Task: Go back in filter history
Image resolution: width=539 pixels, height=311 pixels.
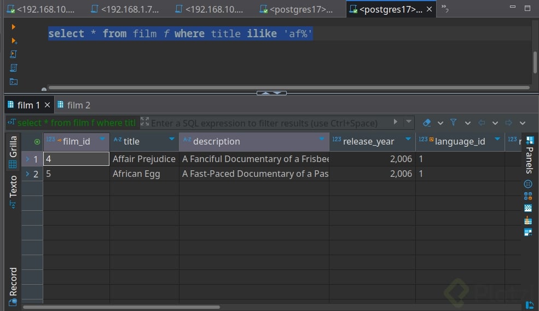Action: 482,123
